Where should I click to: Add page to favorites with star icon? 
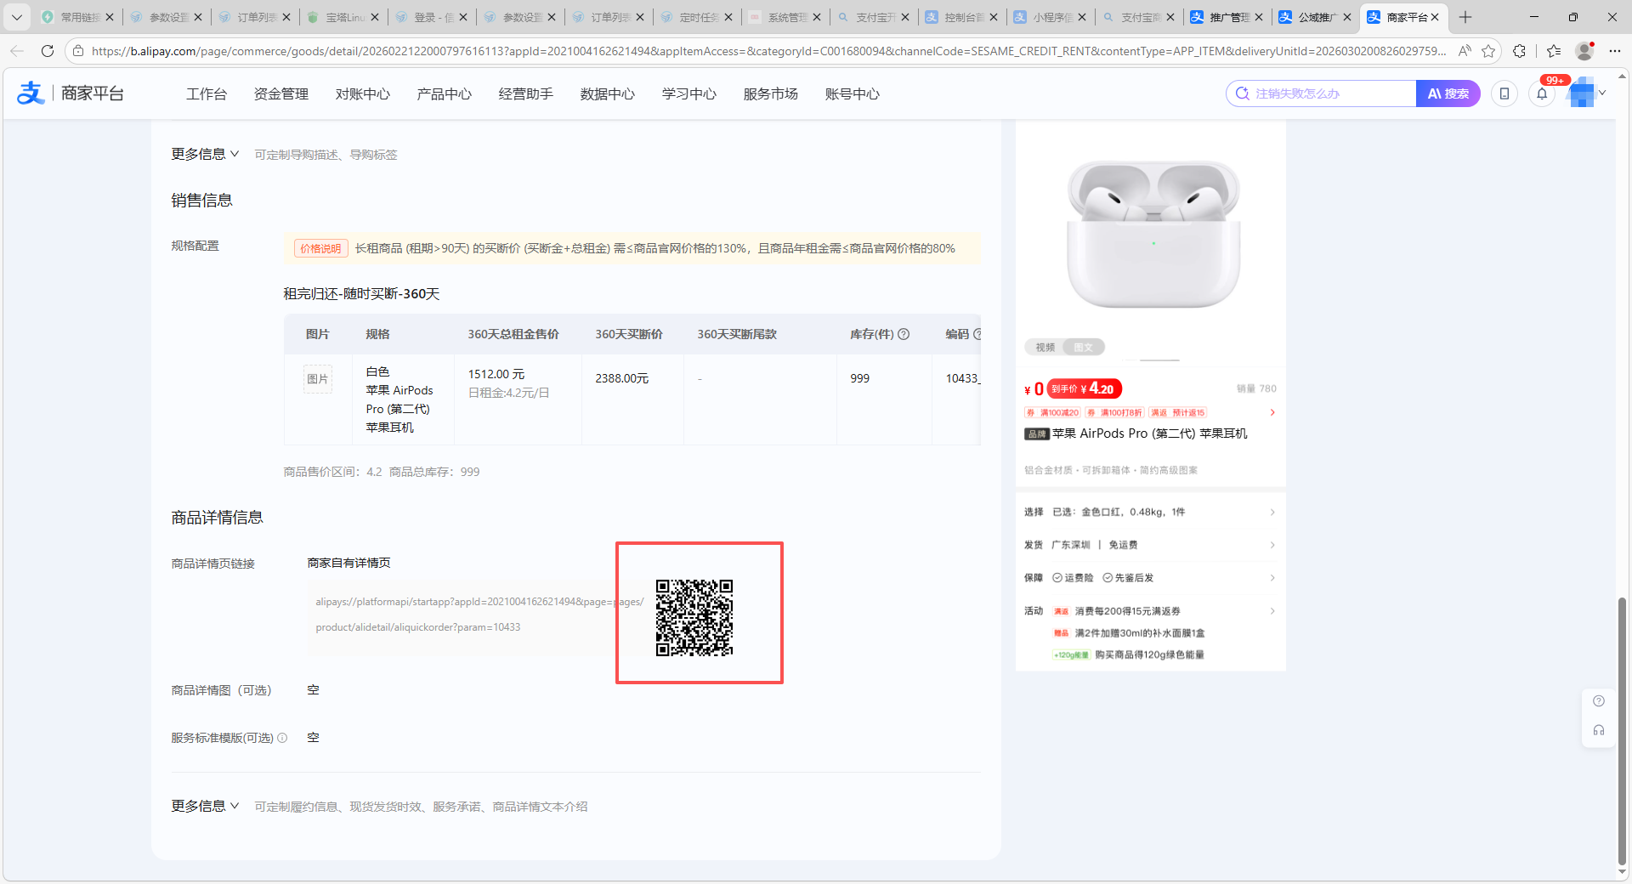pyautogui.click(x=1488, y=51)
